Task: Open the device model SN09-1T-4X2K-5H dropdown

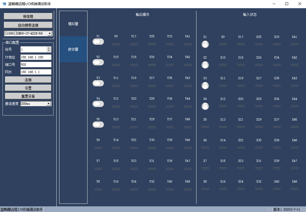Action: tap(50, 33)
